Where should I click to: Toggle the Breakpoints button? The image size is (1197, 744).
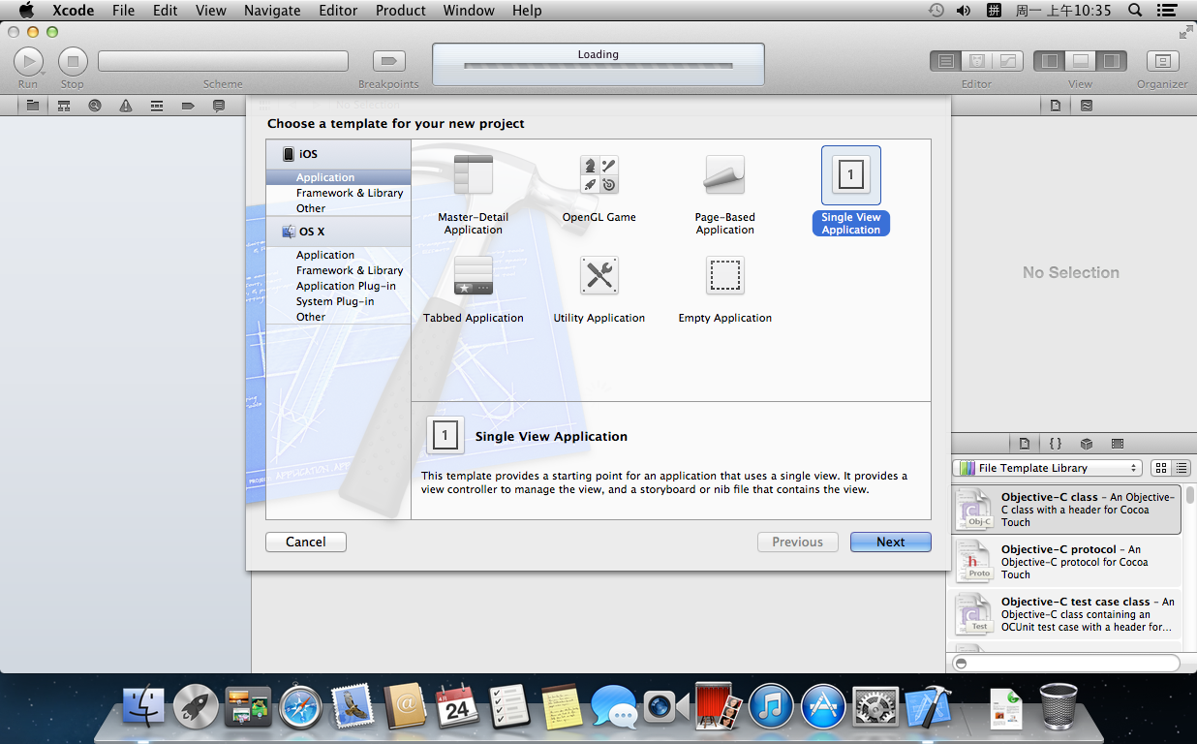point(388,61)
